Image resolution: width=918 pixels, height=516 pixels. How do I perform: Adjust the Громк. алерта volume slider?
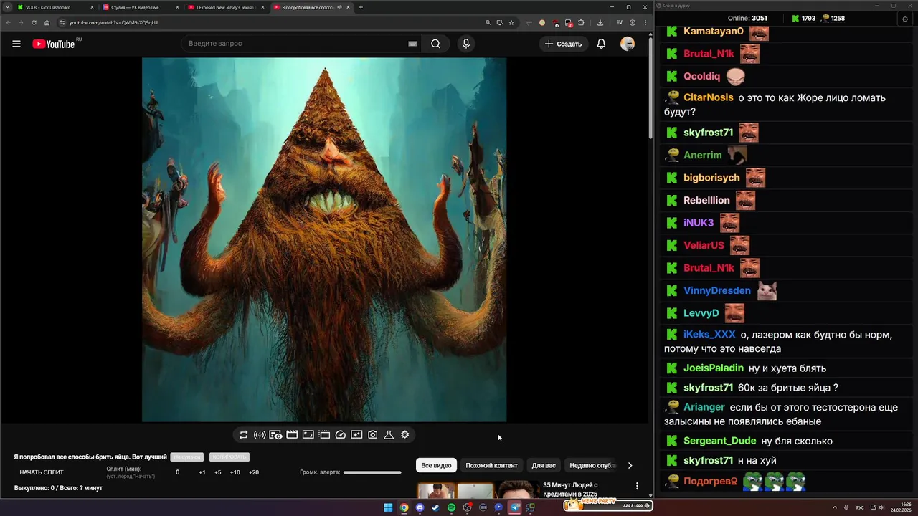pyautogui.click(x=372, y=472)
